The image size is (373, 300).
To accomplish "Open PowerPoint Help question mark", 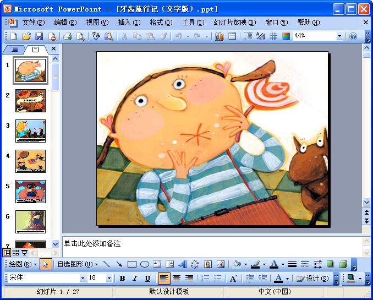I will coord(353,36).
